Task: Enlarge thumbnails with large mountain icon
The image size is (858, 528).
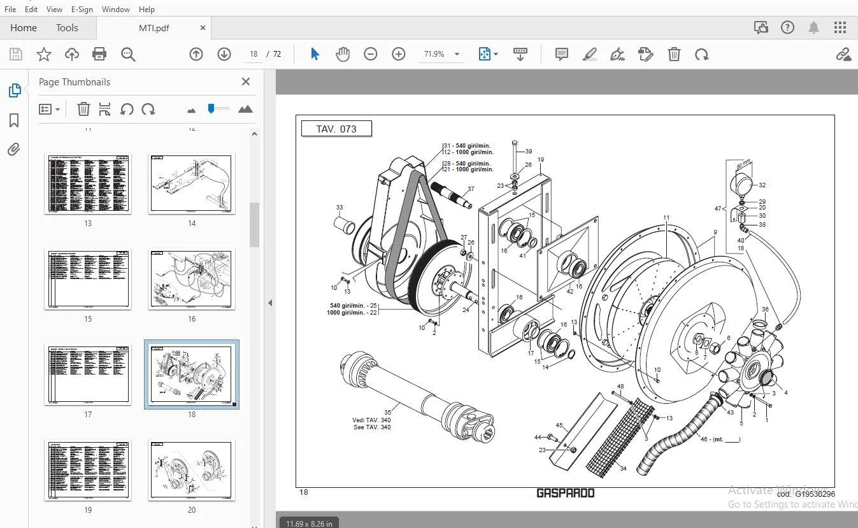Action: 245,110
